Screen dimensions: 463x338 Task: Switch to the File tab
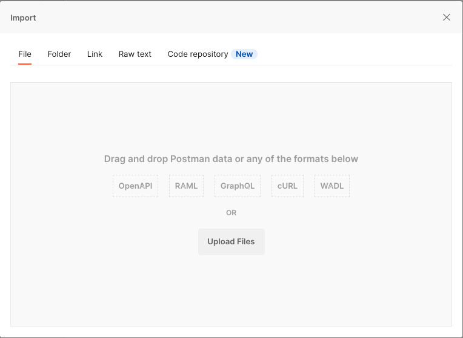25,54
